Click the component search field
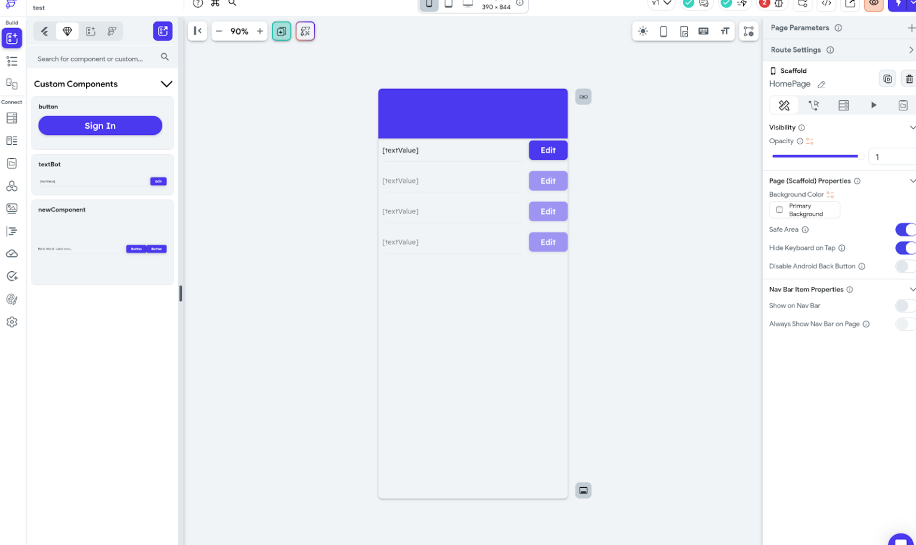The image size is (916, 545). click(95, 59)
